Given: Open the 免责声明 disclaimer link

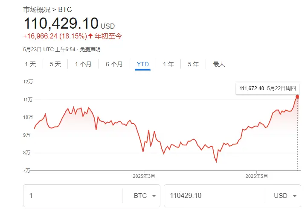Looking at the screenshot, I should (90, 50).
